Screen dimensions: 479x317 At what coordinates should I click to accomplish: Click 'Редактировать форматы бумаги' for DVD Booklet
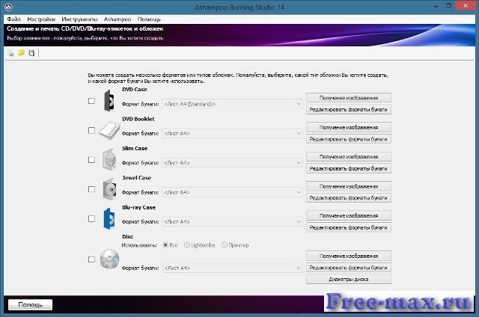pos(349,139)
